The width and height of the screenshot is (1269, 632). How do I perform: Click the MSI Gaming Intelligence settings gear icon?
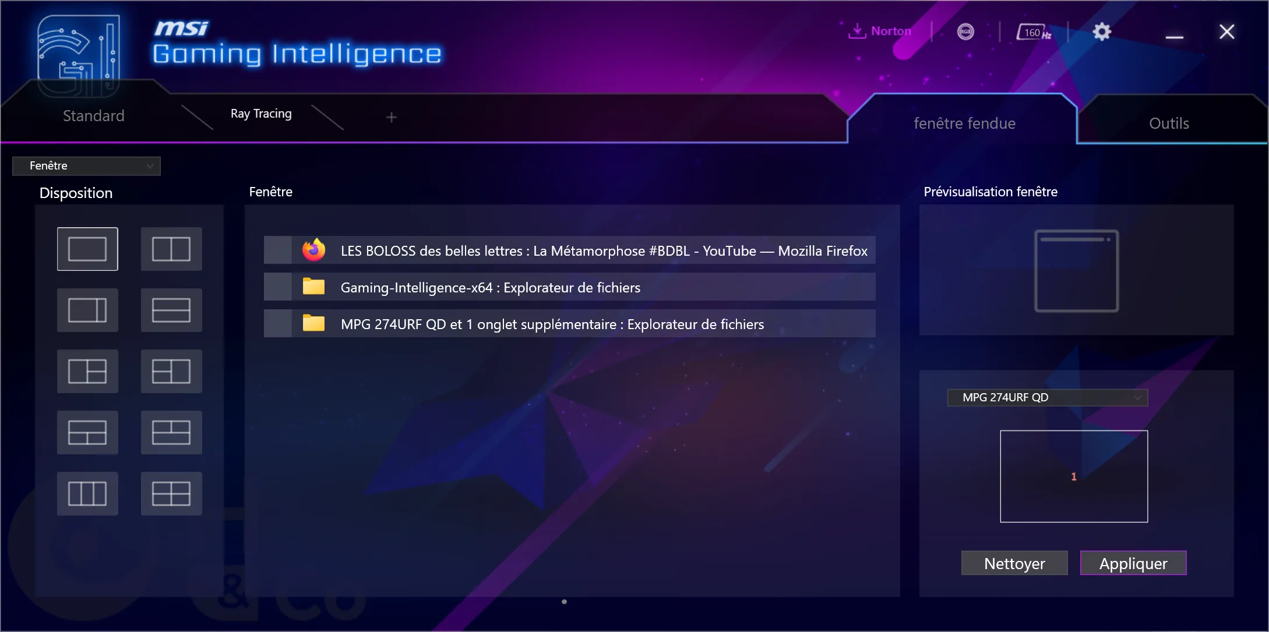[x=1102, y=31]
